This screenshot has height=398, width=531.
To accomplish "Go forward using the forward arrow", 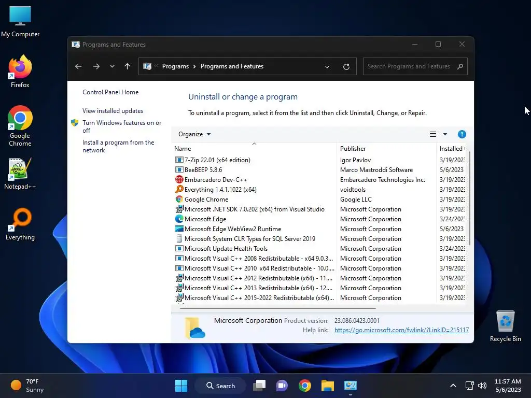I will (96, 66).
